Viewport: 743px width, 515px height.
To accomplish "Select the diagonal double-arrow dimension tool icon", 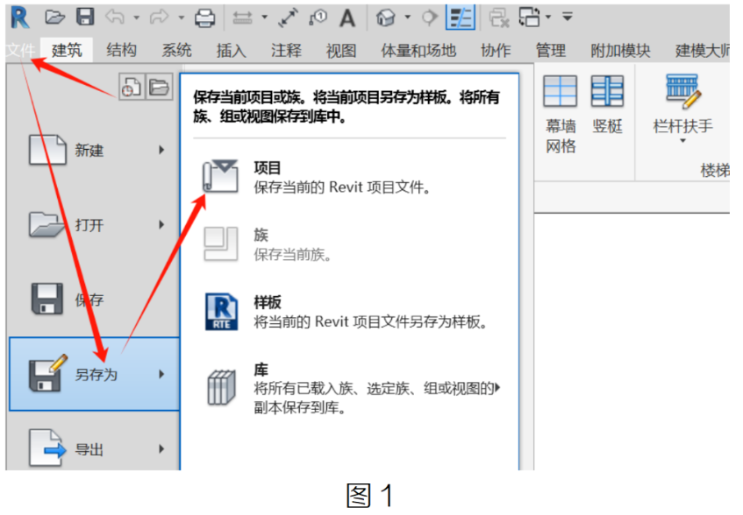I will (288, 18).
